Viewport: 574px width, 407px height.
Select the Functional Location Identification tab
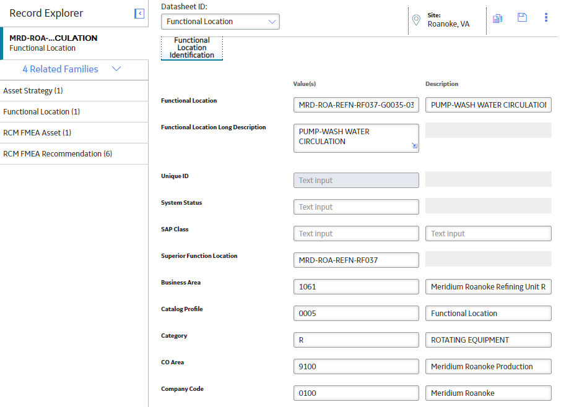click(x=192, y=48)
